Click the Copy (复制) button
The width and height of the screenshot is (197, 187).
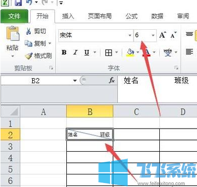tap(36, 43)
